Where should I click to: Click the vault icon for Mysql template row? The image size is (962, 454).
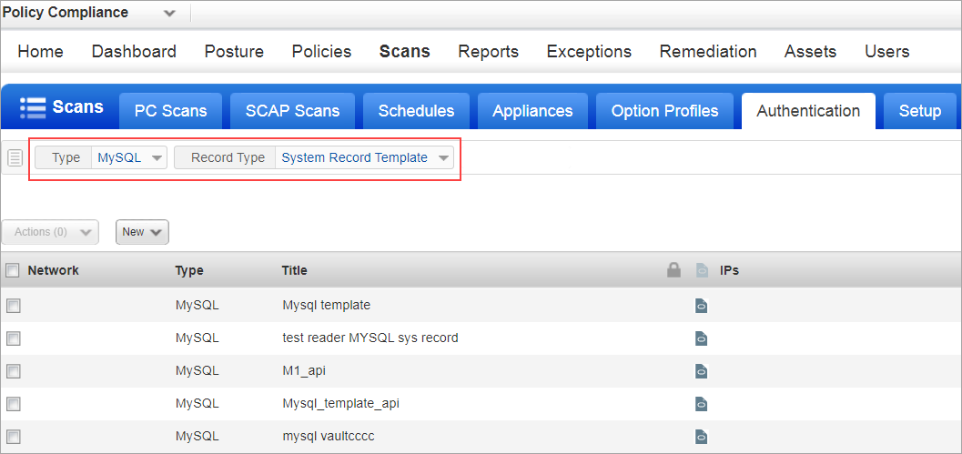pos(701,306)
